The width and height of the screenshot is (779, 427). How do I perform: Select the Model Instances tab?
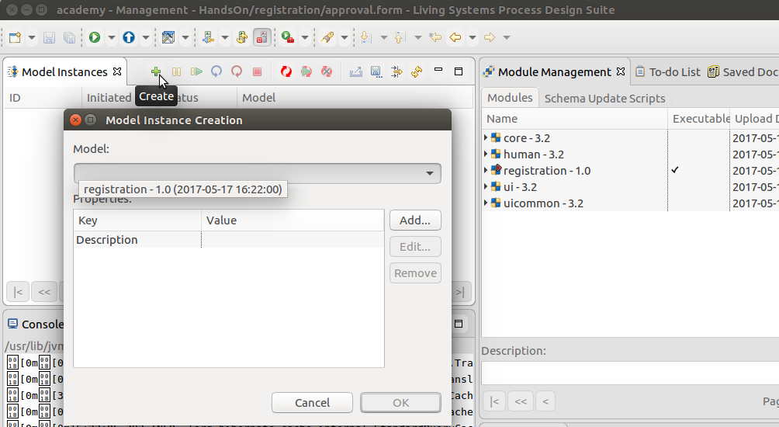(x=64, y=72)
